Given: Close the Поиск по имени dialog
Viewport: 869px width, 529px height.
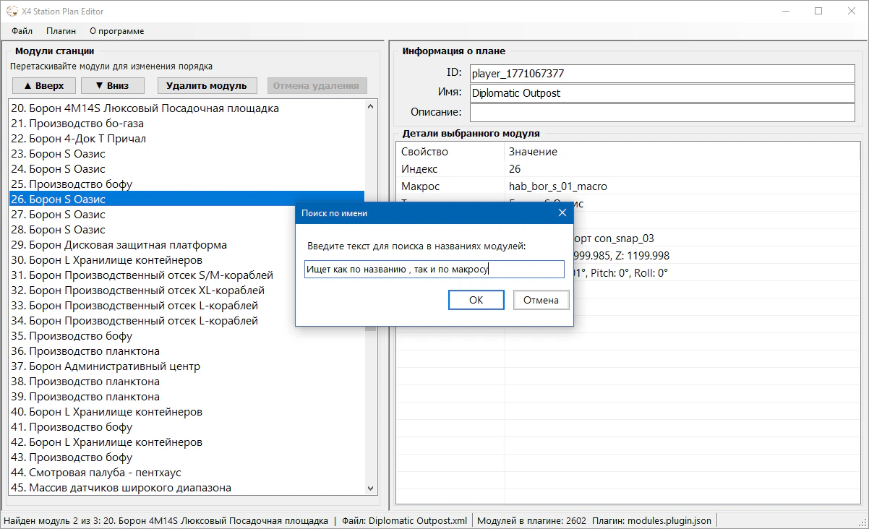Looking at the screenshot, I should [562, 213].
